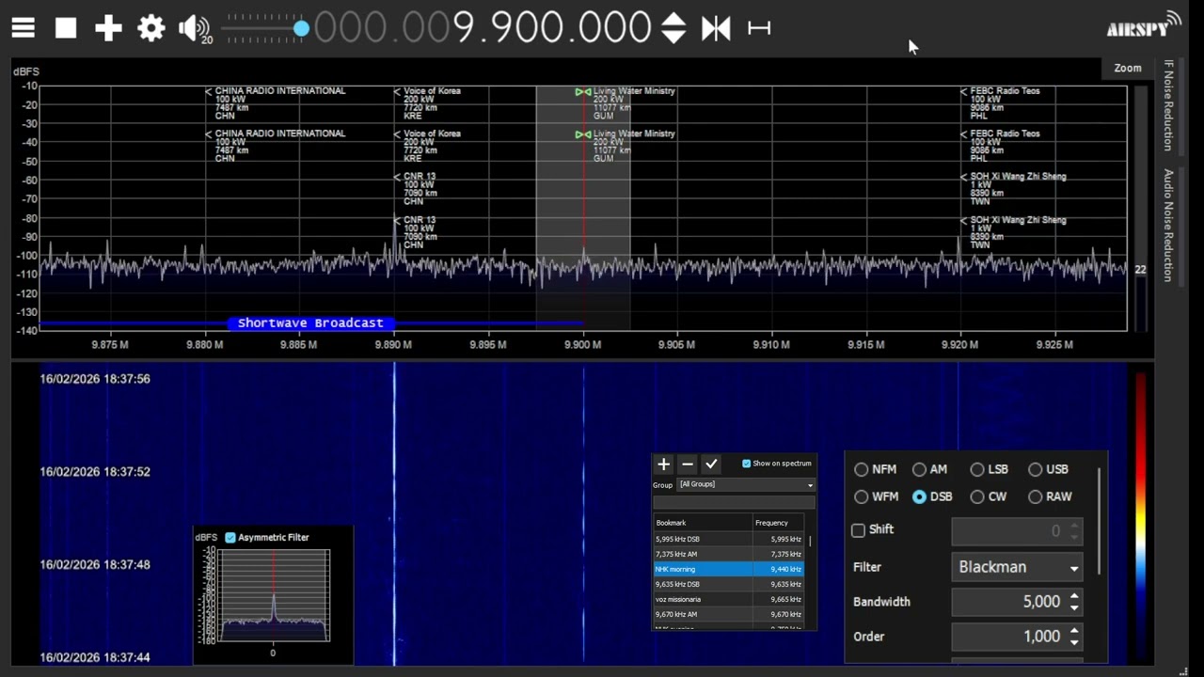Click the waterfall color gradient bar
The height and width of the screenshot is (677, 1204).
coord(1141,517)
